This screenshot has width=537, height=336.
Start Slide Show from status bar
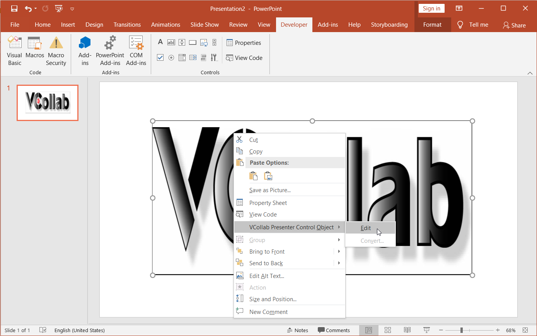(426, 330)
